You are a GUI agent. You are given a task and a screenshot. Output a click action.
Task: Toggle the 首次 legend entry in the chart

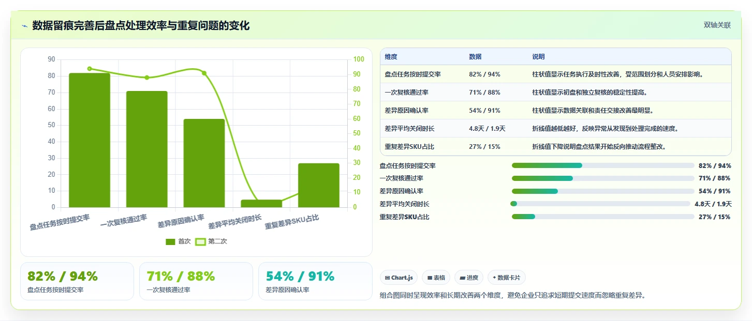(x=178, y=241)
